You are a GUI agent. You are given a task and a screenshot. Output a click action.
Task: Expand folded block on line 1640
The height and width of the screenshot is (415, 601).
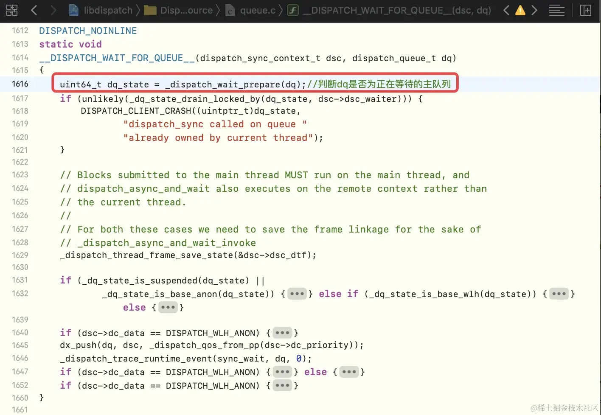click(282, 333)
